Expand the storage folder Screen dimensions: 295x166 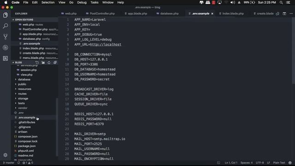tap(23, 98)
